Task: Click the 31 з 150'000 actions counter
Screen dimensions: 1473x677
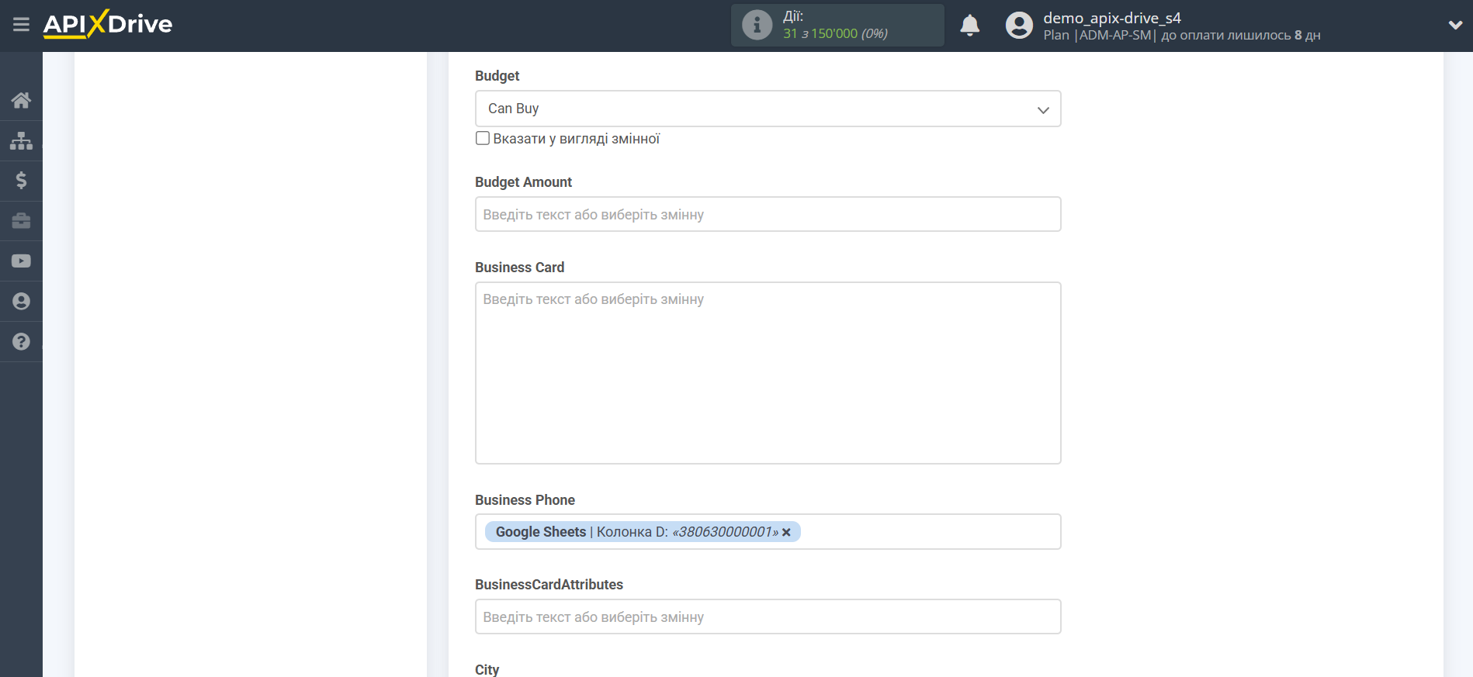Action: 835,33
